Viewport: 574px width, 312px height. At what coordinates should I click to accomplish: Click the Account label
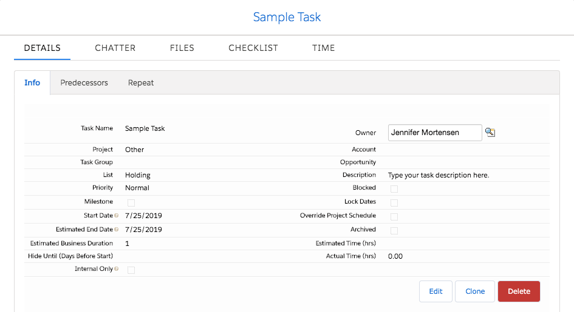(x=364, y=149)
